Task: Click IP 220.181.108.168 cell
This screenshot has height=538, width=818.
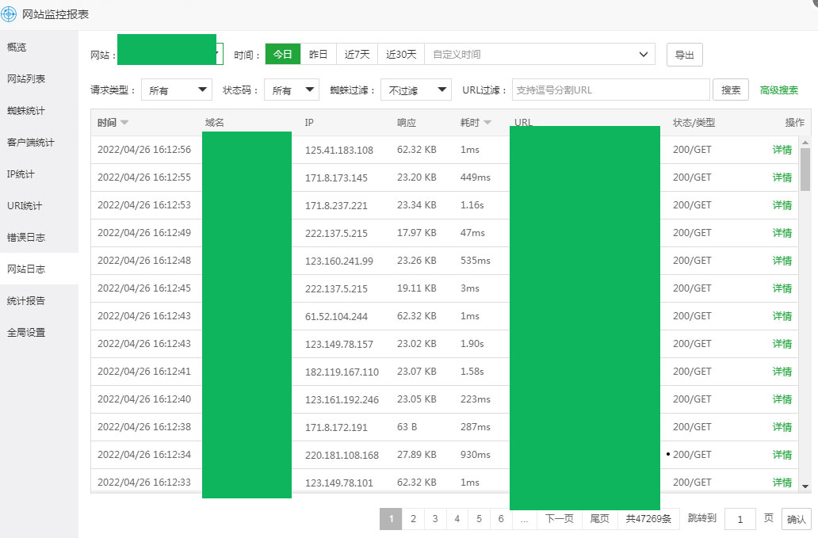Action: (x=342, y=455)
